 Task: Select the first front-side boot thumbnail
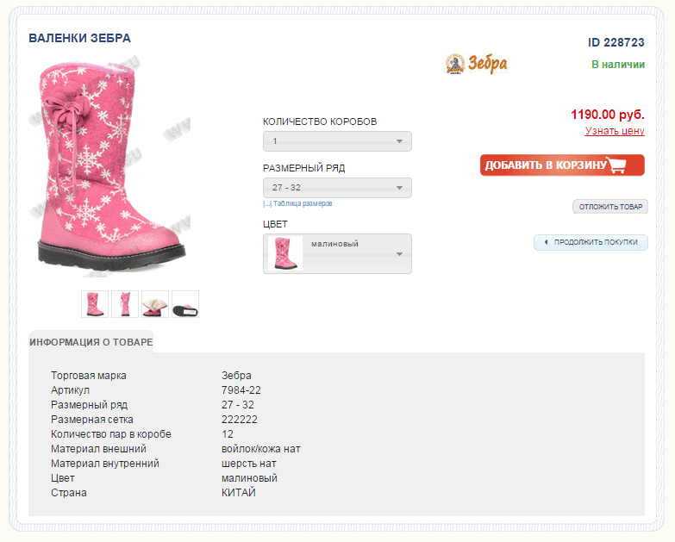pos(95,304)
